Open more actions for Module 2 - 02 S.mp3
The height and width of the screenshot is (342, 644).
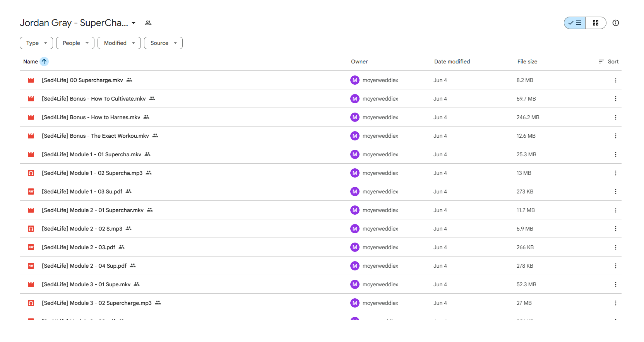[615, 229]
